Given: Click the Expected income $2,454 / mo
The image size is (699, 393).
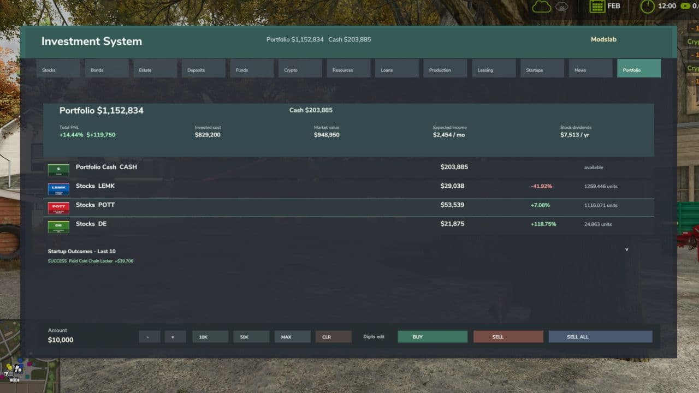Looking at the screenshot, I should pos(449,135).
